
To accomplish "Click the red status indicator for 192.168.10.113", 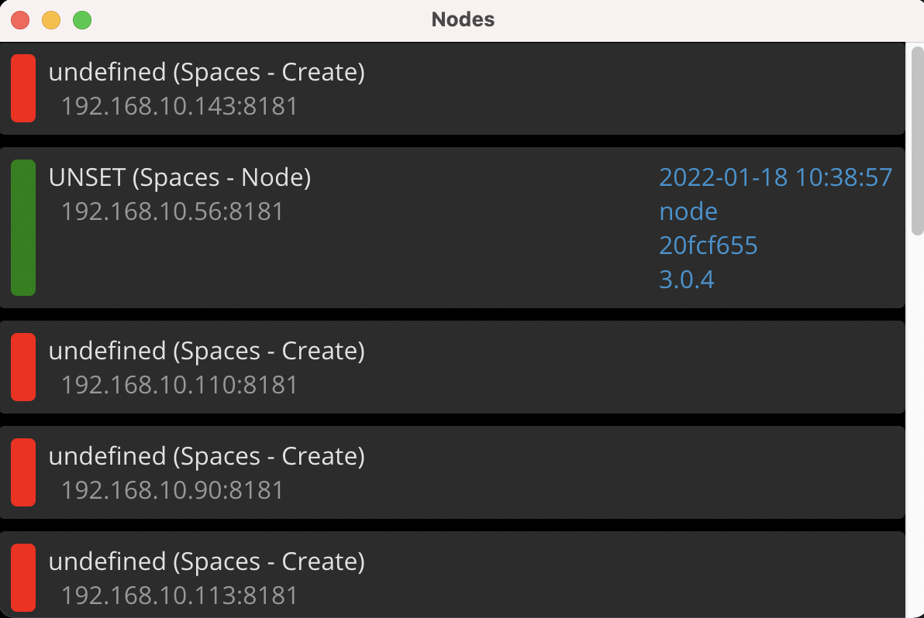I will coord(22,577).
